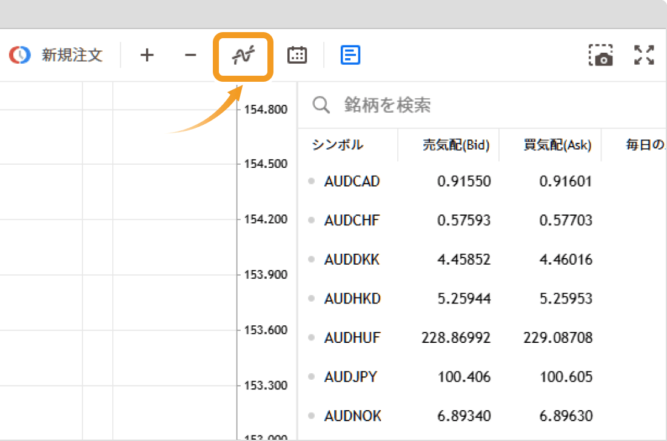Click the 153.600 price axis label
This screenshot has height=441, width=667.
266,330
